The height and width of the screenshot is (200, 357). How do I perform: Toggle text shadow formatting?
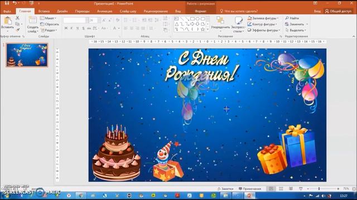pos(83,28)
